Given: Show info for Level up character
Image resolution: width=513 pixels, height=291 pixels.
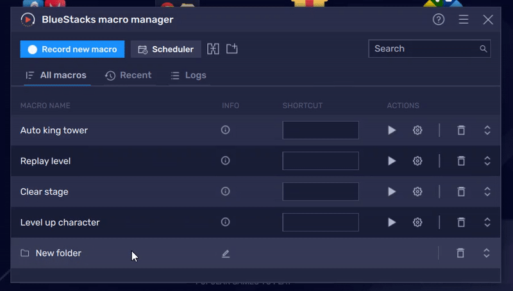Looking at the screenshot, I should [x=225, y=222].
